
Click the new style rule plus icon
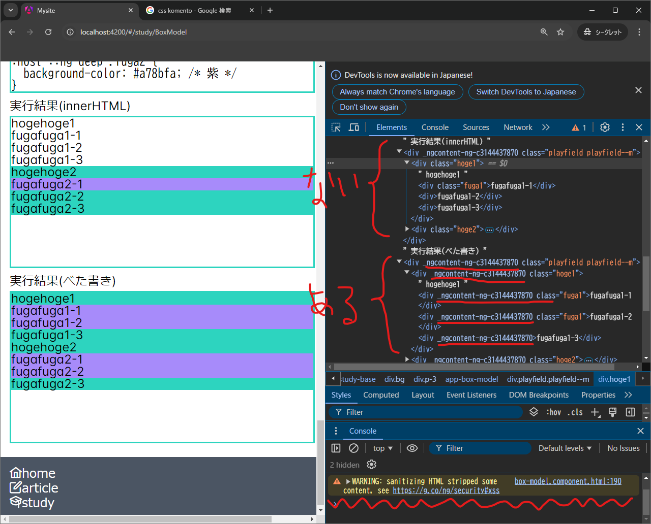(595, 412)
